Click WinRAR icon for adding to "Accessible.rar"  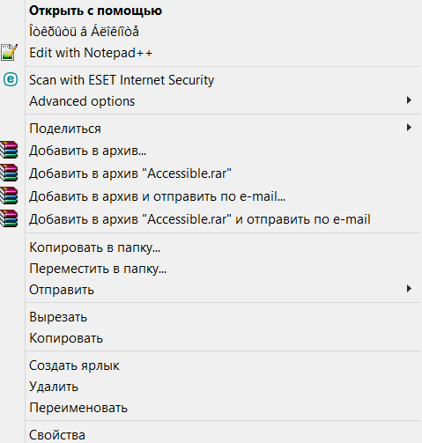(x=9, y=173)
